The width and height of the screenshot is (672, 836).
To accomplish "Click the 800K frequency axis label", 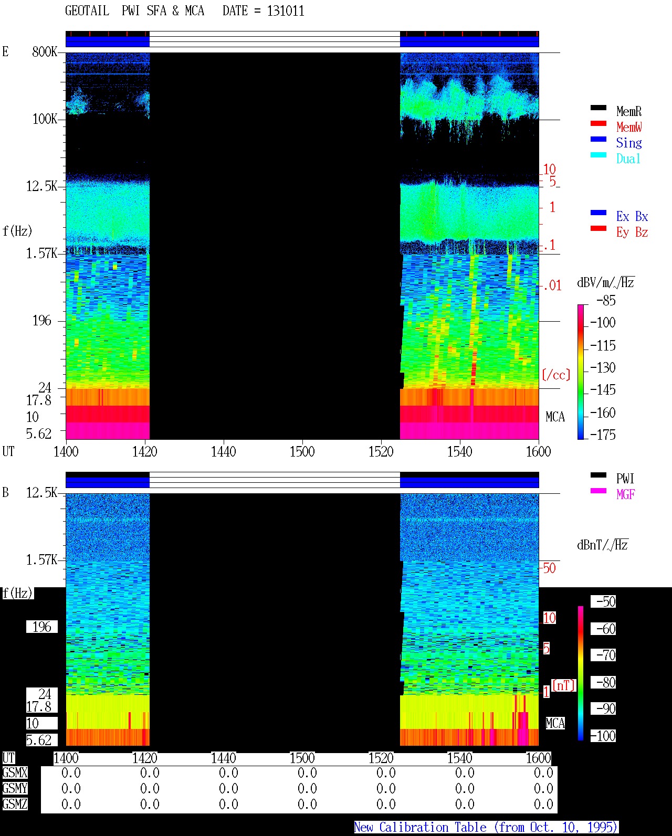I will point(45,51).
